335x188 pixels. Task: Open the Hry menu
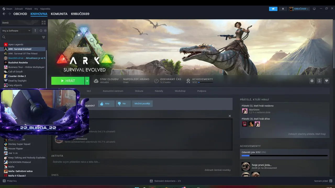click(x=36, y=9)
